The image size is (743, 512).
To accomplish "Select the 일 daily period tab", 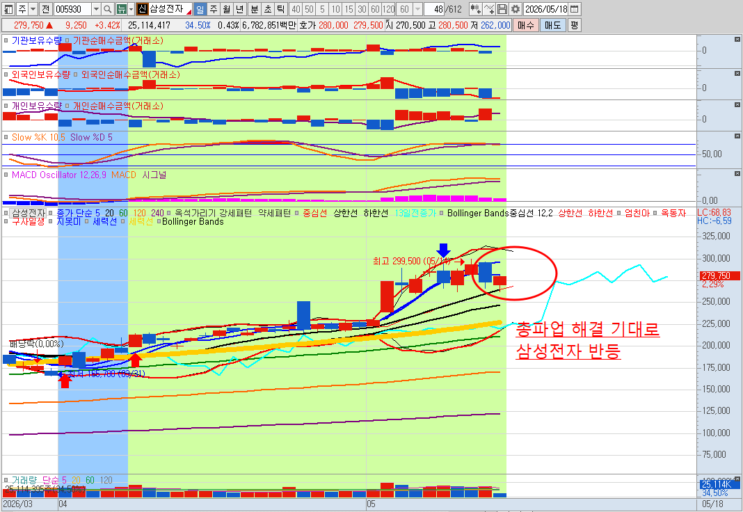I will (x=200, y=9).
